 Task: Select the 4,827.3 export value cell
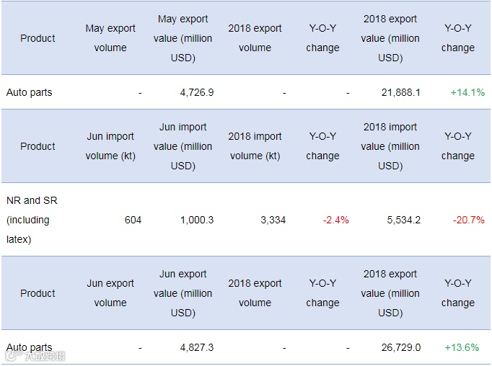click(x=197, y=347)
